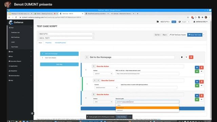Expand the Execution Report sidebar menu
Viewport: 217px width, 122px height.
pyautogui.click(x=20, y=61)
